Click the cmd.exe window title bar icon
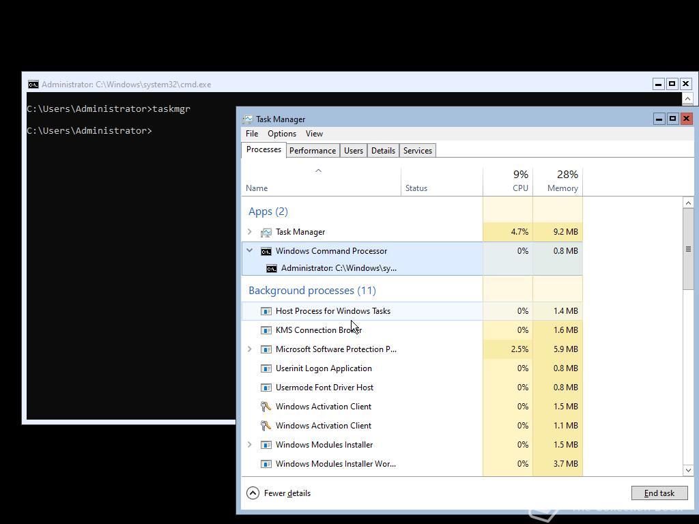Viewport: 699px width, 524px height. (33, 84)
